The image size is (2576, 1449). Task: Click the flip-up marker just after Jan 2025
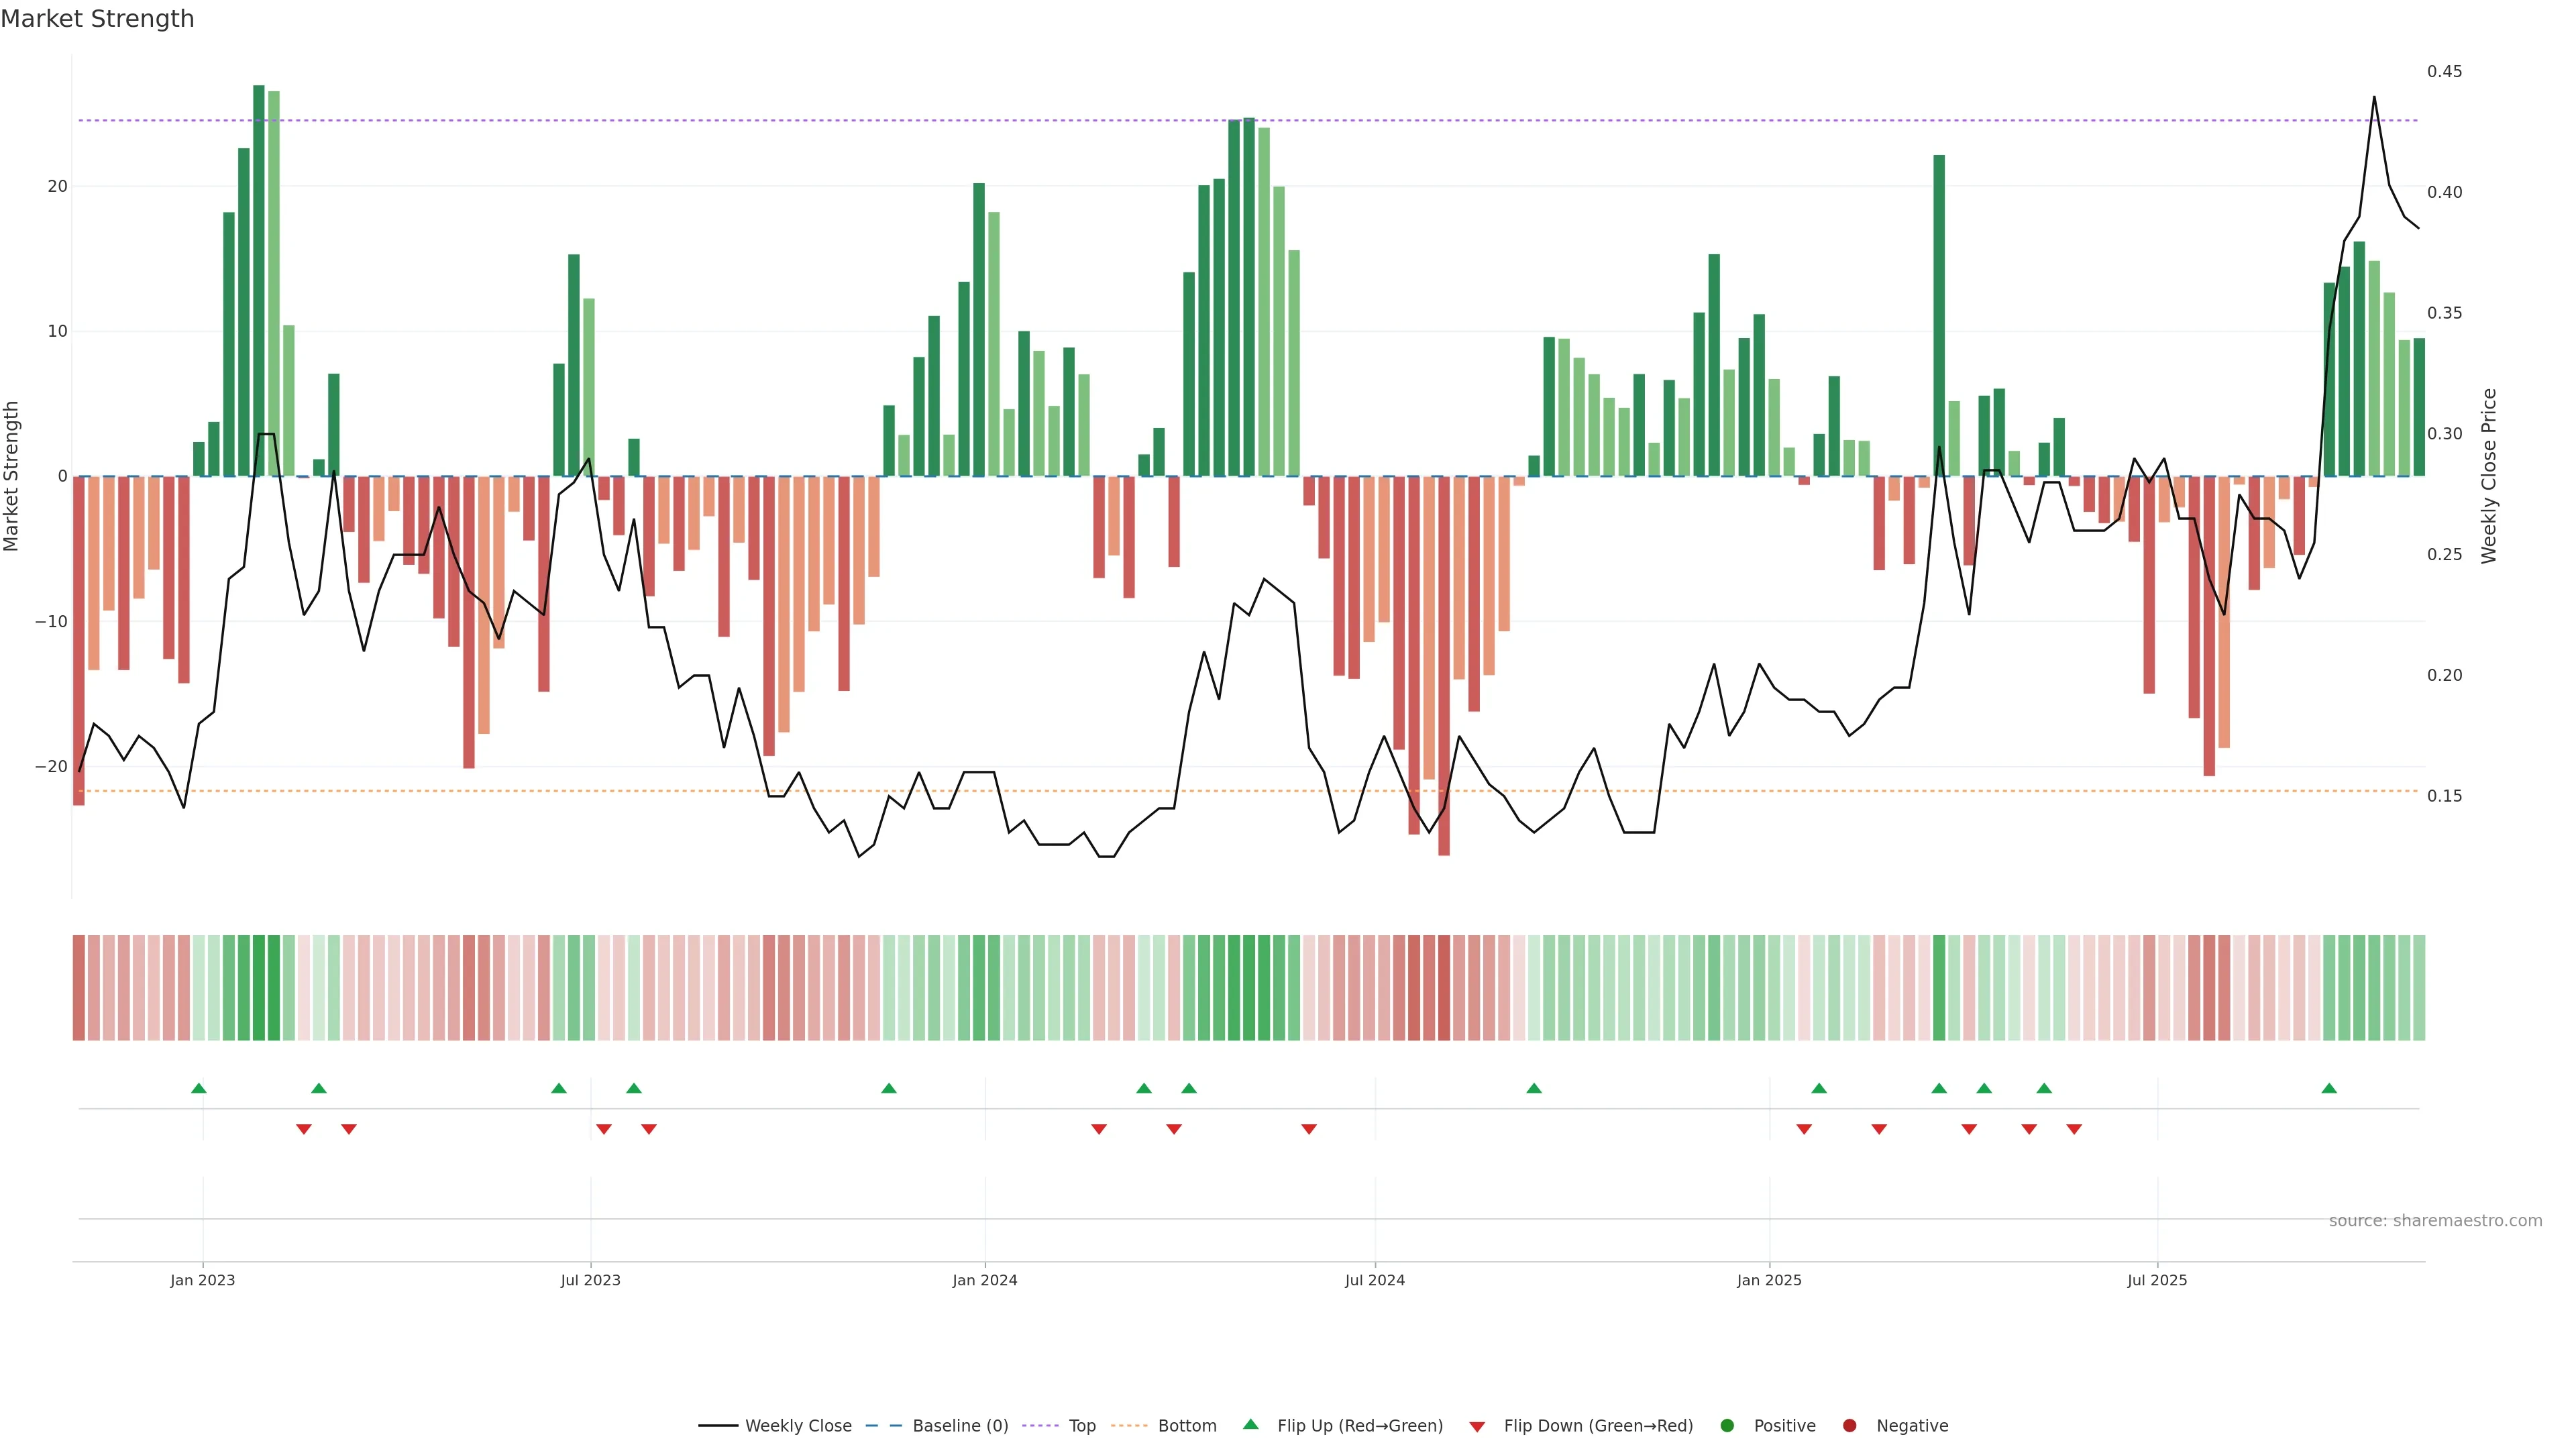(1819, 1088)
